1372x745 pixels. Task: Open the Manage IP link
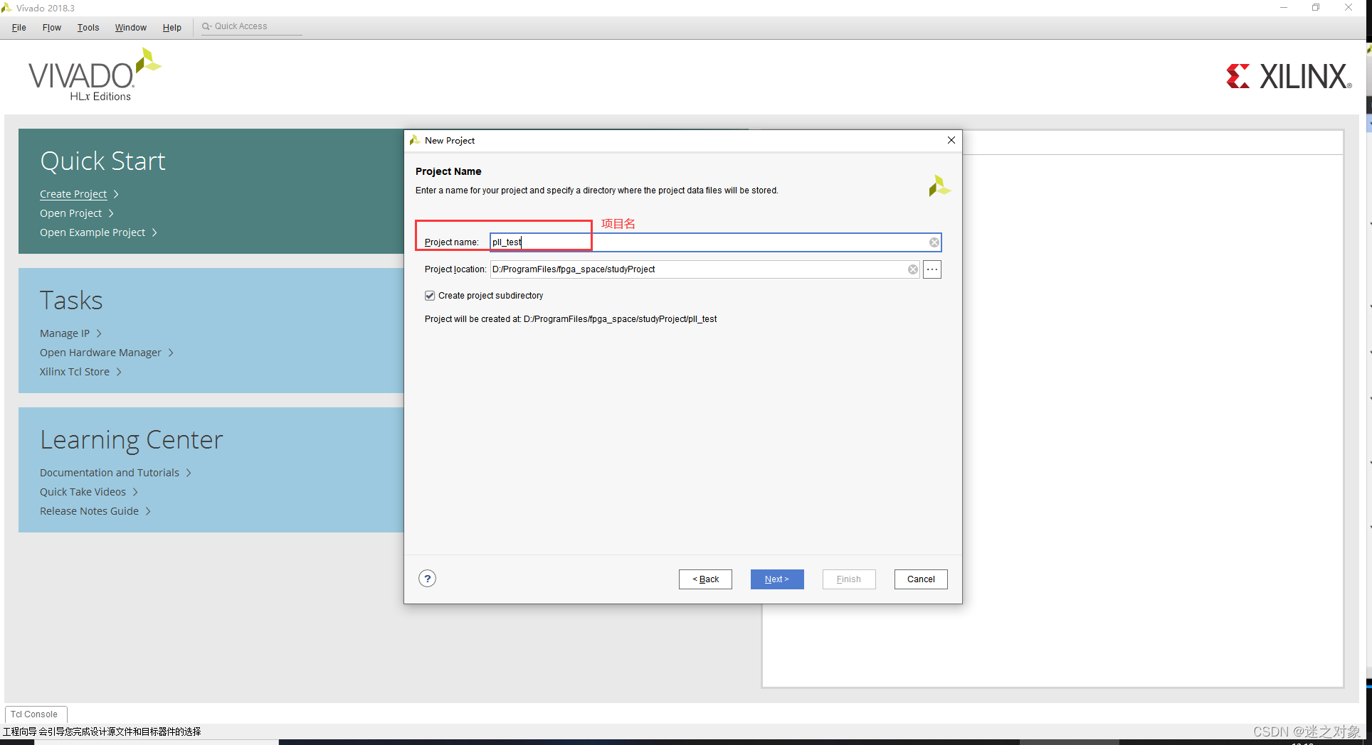[65, 333]
